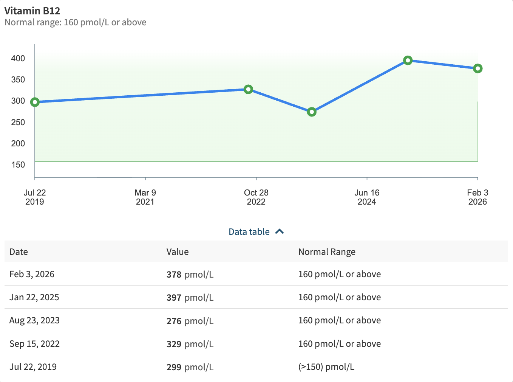This screenshot has width=513, height=382.
Task: Click the 'Mar 9 2021' x-axis label
Action: click(145, 197)
